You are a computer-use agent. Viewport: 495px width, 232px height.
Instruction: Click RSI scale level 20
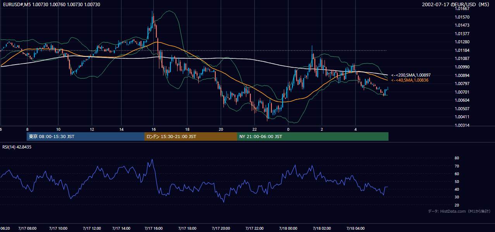(x=457, y=205)
